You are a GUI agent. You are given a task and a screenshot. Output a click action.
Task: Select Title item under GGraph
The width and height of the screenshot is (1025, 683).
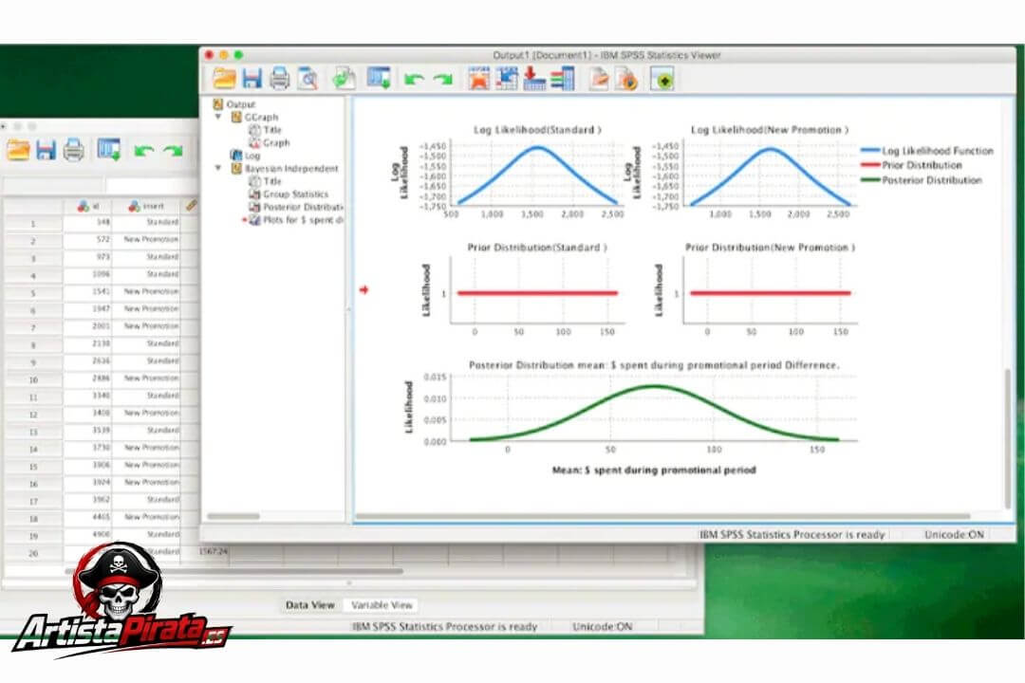tap(272, 129)
